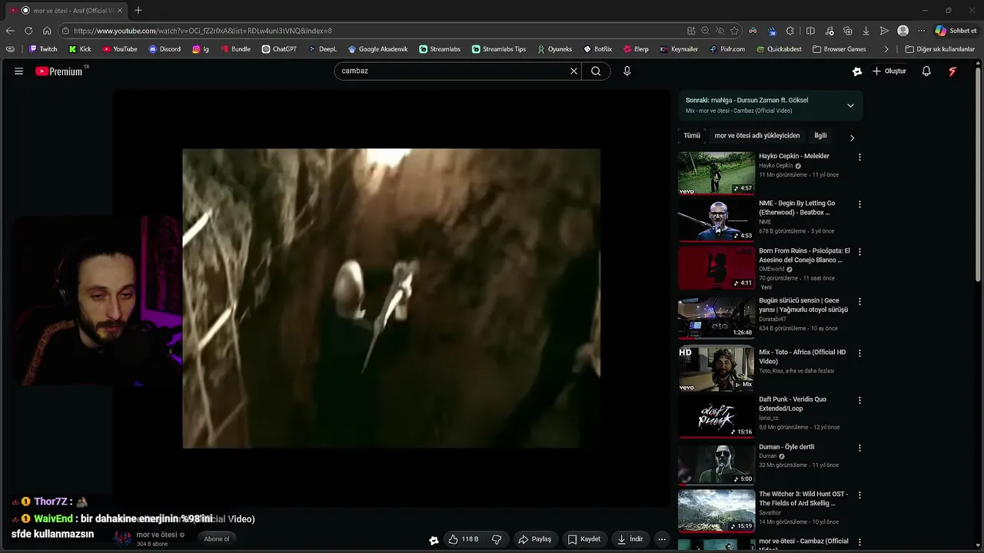Go back with browser back arrow
This screenshot has height=553, width=984.
pyautogui.click(x=10, y=31)
